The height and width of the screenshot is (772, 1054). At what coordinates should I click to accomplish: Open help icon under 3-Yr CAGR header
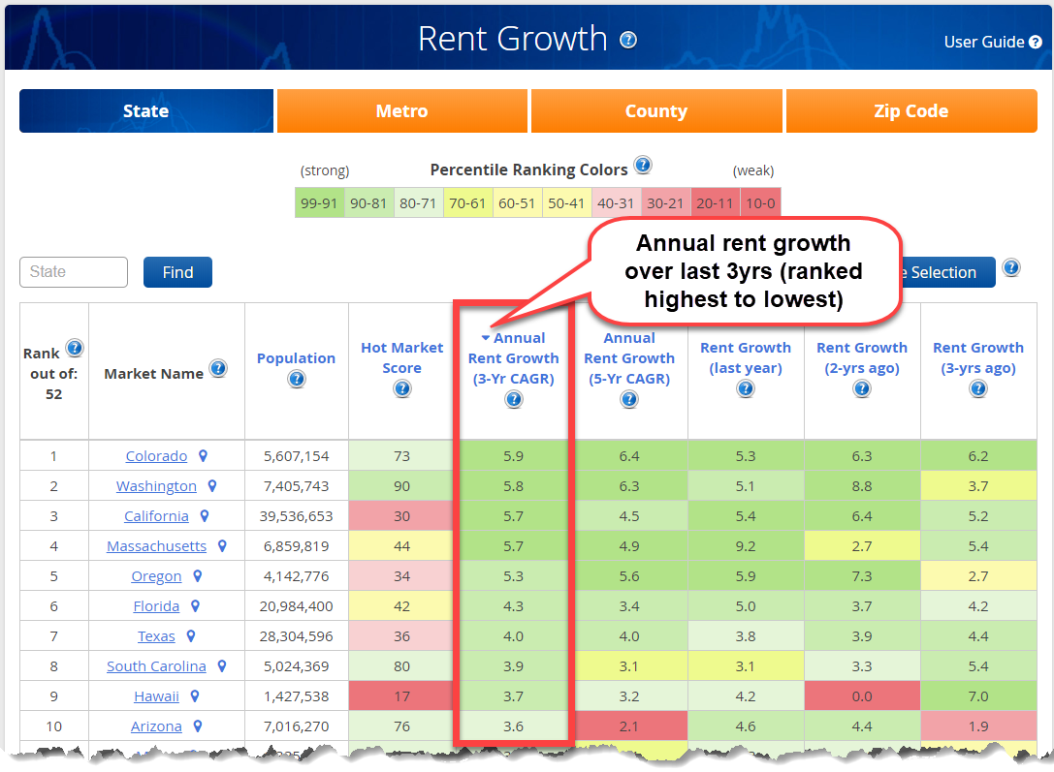coord(514,399)
